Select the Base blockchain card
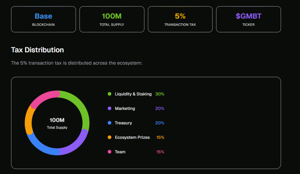Viewport: 300px width, 174px height. 43,19
